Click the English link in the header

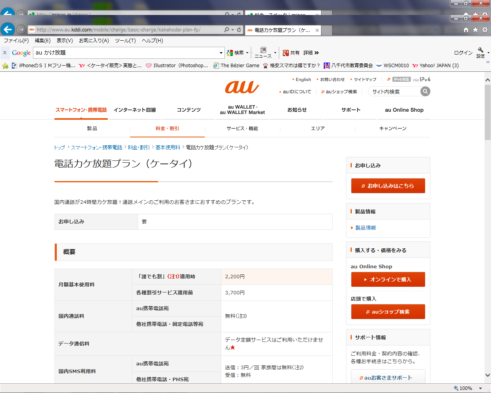pos(303,79)
